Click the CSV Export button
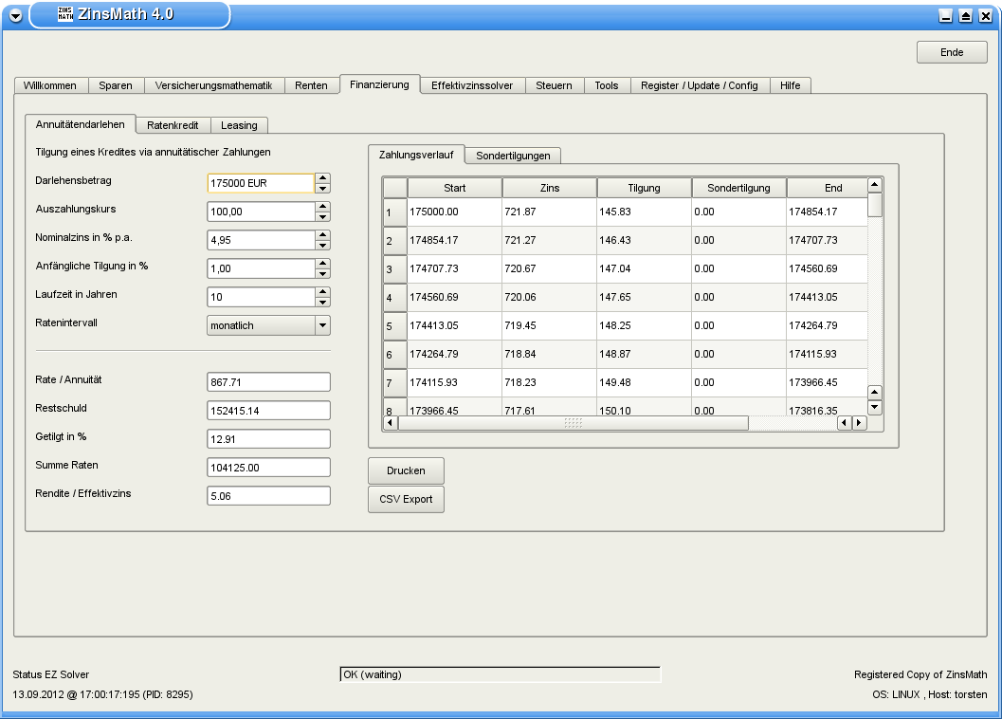Image resolution: width=1002 pixels, height=719 pixels. (x=405, y=499)
